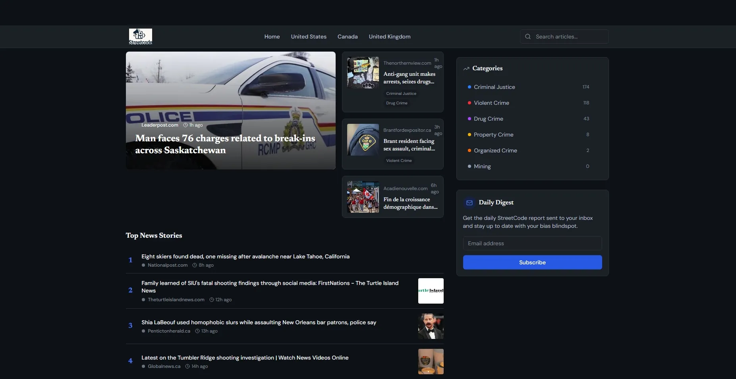Click the Categories trending arrow icon

(x=466, y=69)
